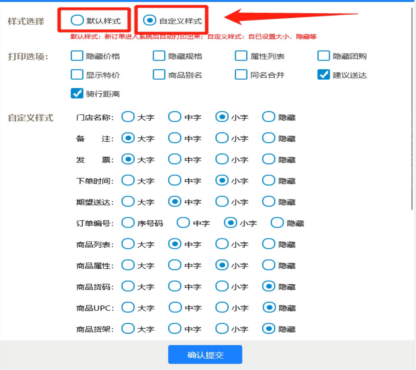The image size is (416, 370).
Task: Set 门店名称 to 大字
Action: [128, 117]
